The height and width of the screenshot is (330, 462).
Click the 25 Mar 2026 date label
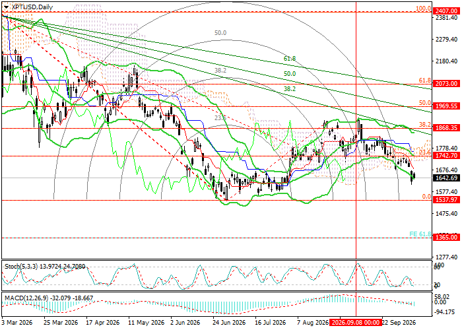61,323
